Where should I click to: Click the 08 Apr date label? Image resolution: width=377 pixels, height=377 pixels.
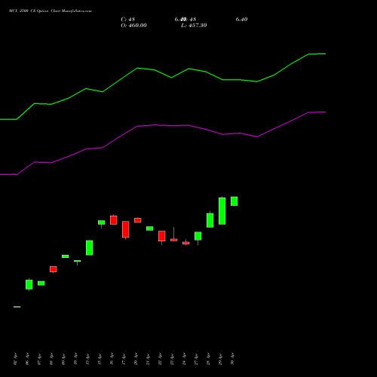click(51, 359)
